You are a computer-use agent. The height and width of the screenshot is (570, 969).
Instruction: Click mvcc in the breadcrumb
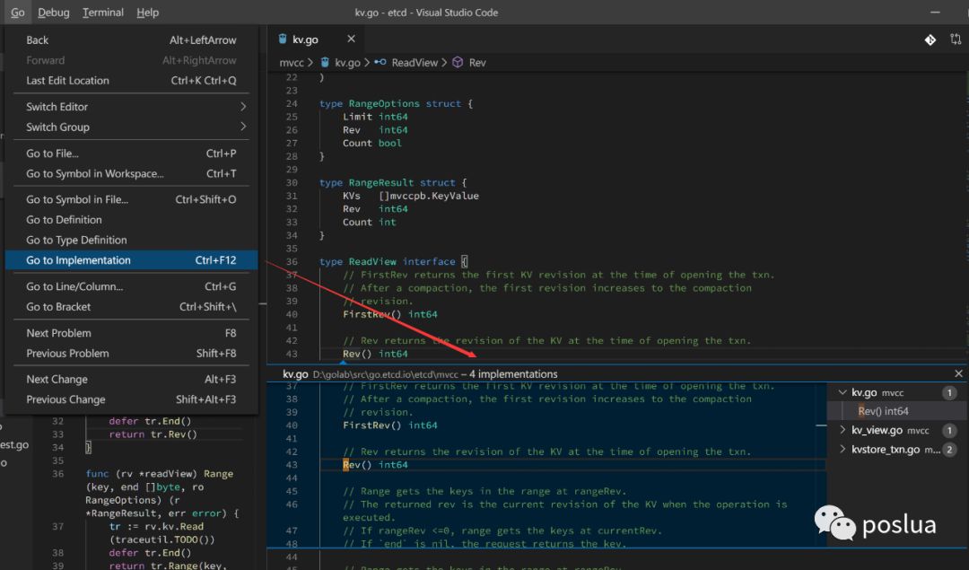coord(292,63)
